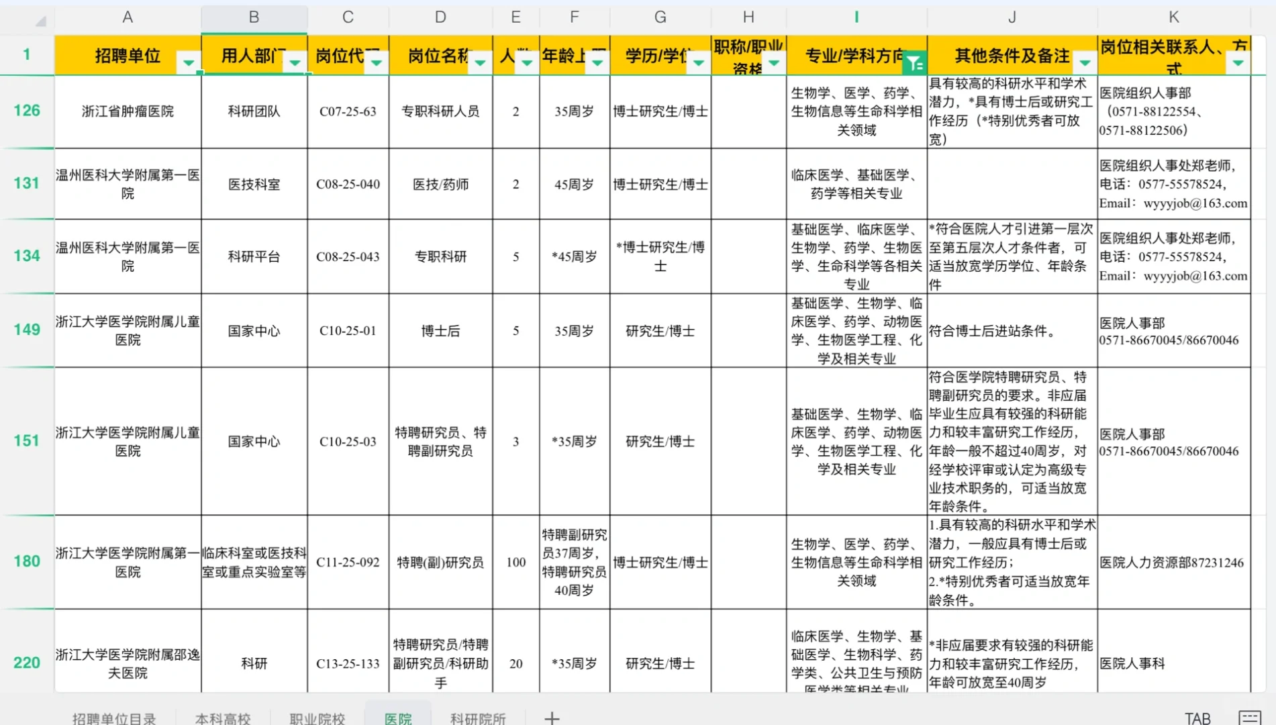Show filter options for 岗位名称
This screenshot has width=1276, height=725.
[x=480, y=63]
